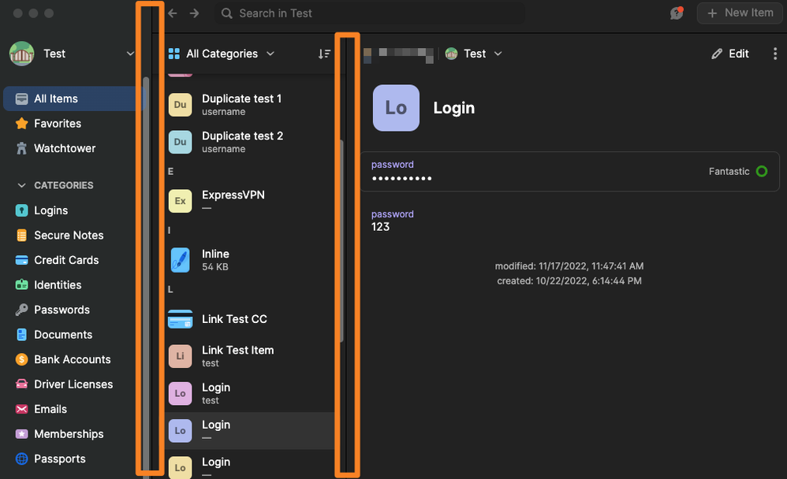Screen dimensions: 787x479
Task: Open the three-dot more actions menu
Action: coord(775,54)
